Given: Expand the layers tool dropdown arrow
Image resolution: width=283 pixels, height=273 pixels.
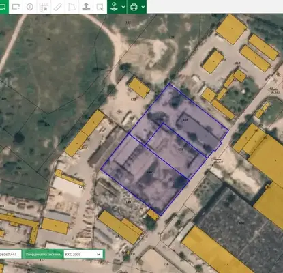Looking at the screenshot, I should point(123,7).
